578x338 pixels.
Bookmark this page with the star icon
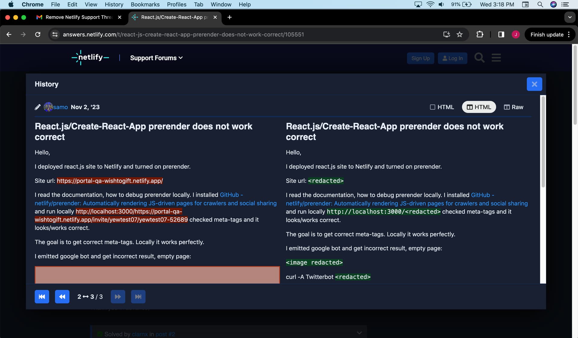pyautogui.click(x=459, y=35)
